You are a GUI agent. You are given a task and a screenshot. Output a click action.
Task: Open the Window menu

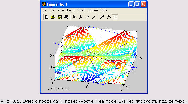[93, 10]
